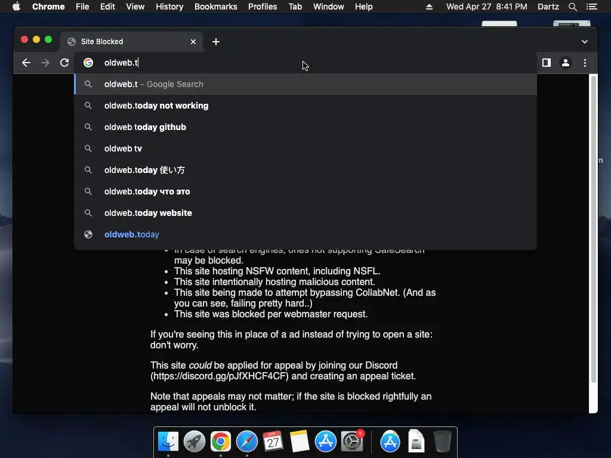
Task: Expand the tab search chevron
Action: click(x=585, y=42)
